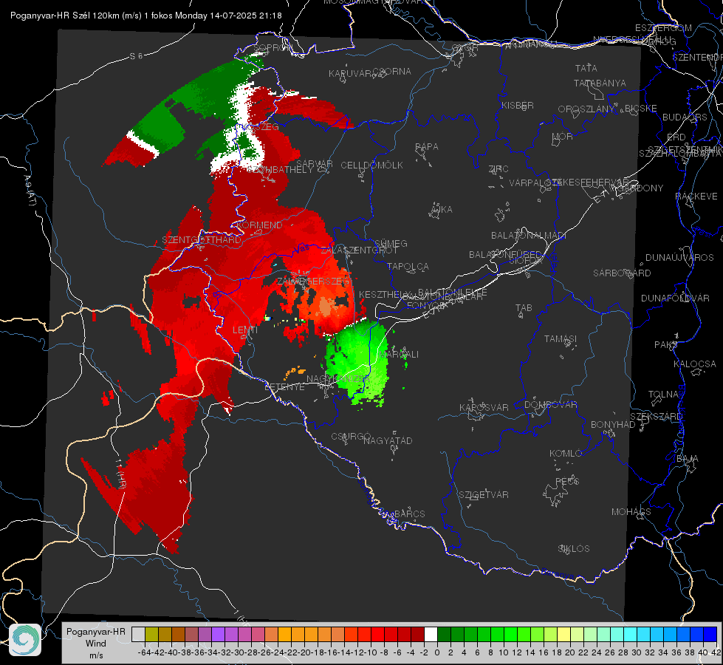Select the DUNAFOLDVAR city label
723x665 pixels.
tap(675, 298)
